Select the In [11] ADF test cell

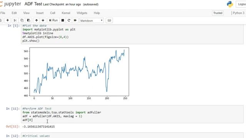coord(132,114)
